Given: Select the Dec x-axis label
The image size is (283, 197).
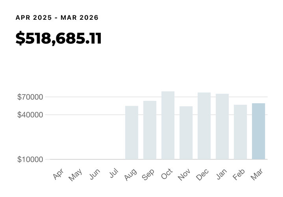Looking at the screenshot, I should pos(203,174).
